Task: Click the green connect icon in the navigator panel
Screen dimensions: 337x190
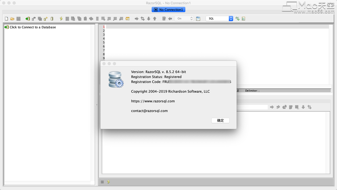Action: click(7, 27)
